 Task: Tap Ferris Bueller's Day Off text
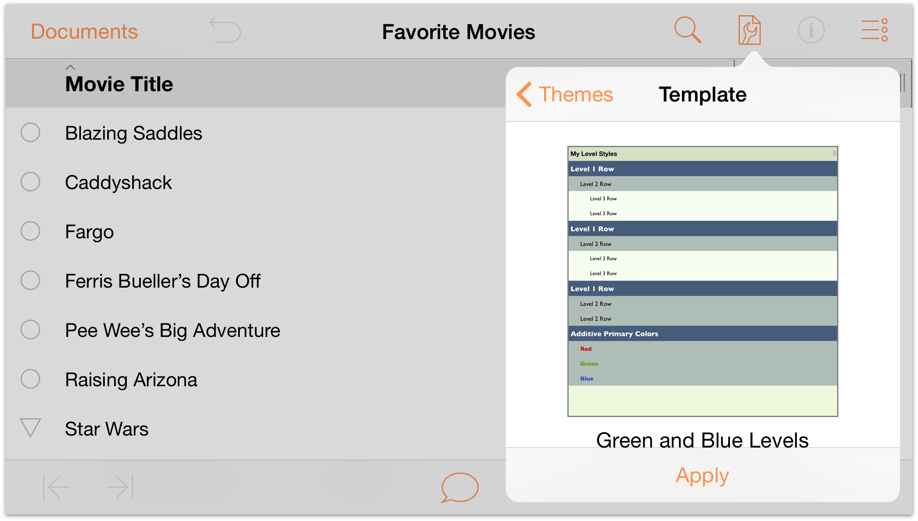pos(163,281)
